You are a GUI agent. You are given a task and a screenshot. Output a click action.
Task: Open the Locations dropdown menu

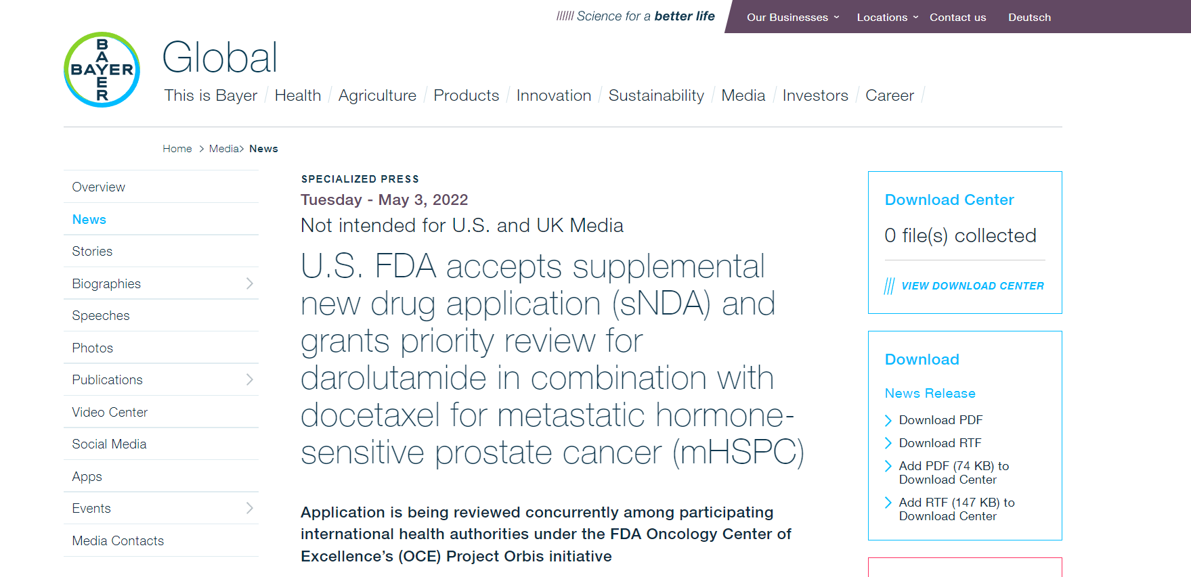tap(888, 18)
